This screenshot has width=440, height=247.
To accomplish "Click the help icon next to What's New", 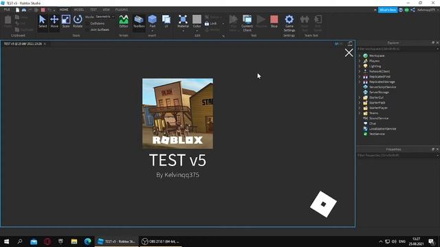I will click(x=401, y=10).
